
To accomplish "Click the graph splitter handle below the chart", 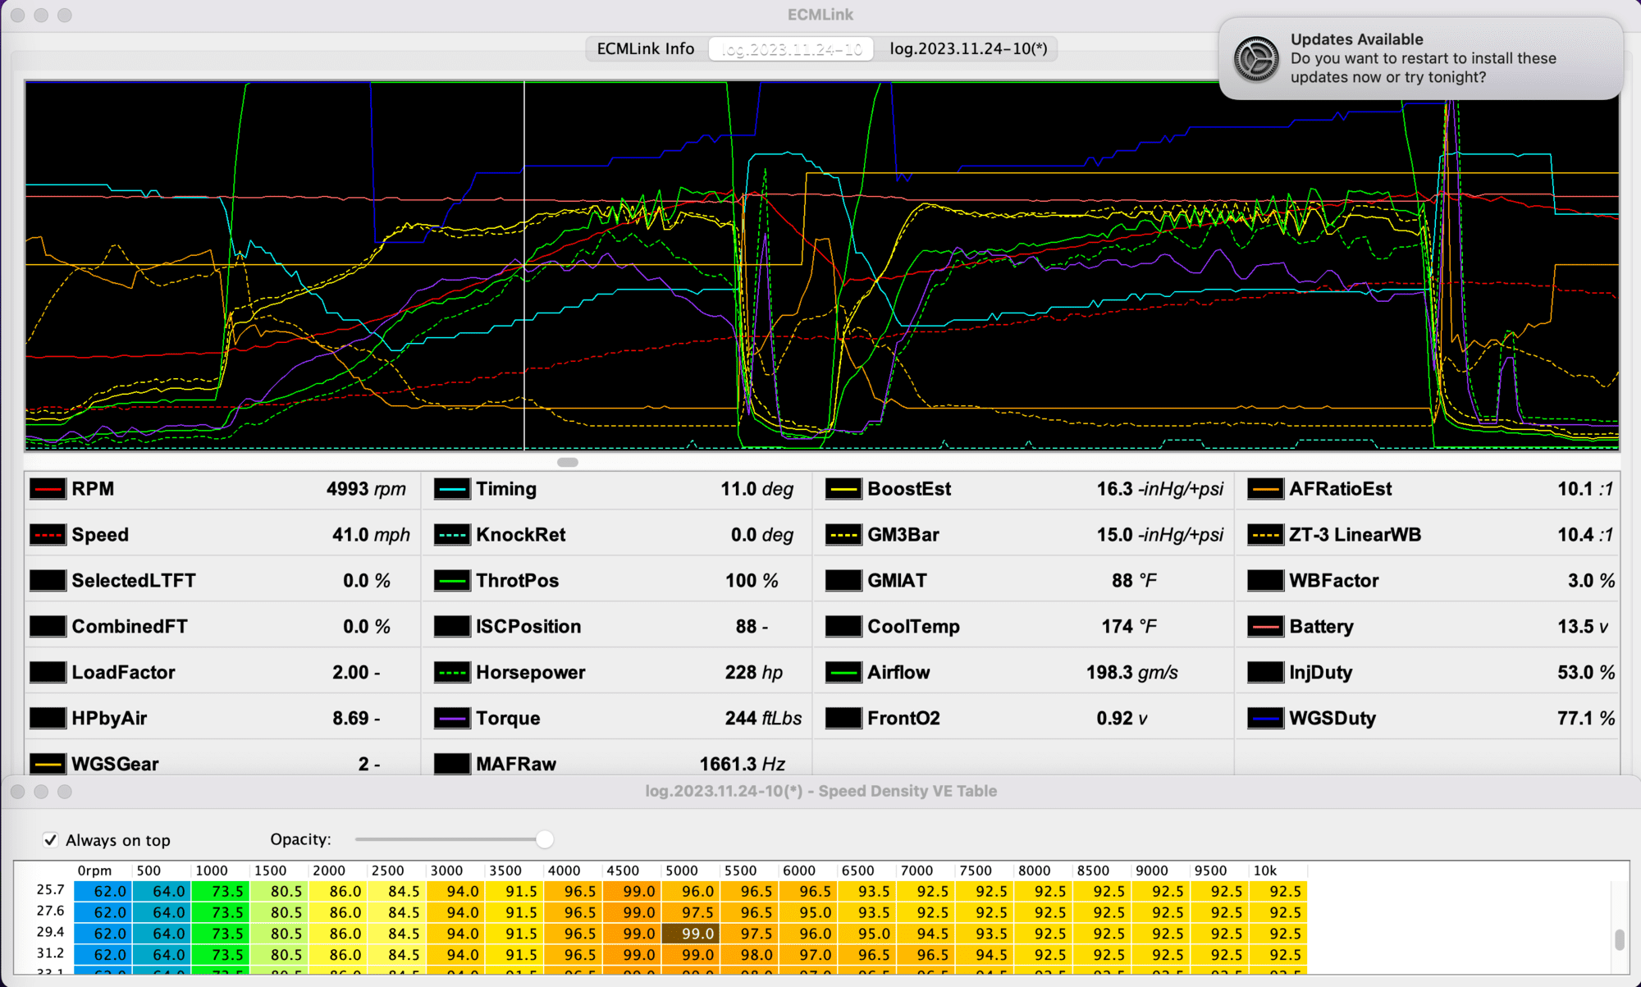I will coord(568,462).
